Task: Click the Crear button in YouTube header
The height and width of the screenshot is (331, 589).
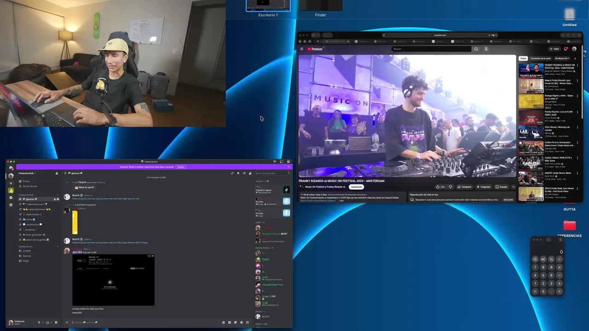Action: [x=554, y=49]
